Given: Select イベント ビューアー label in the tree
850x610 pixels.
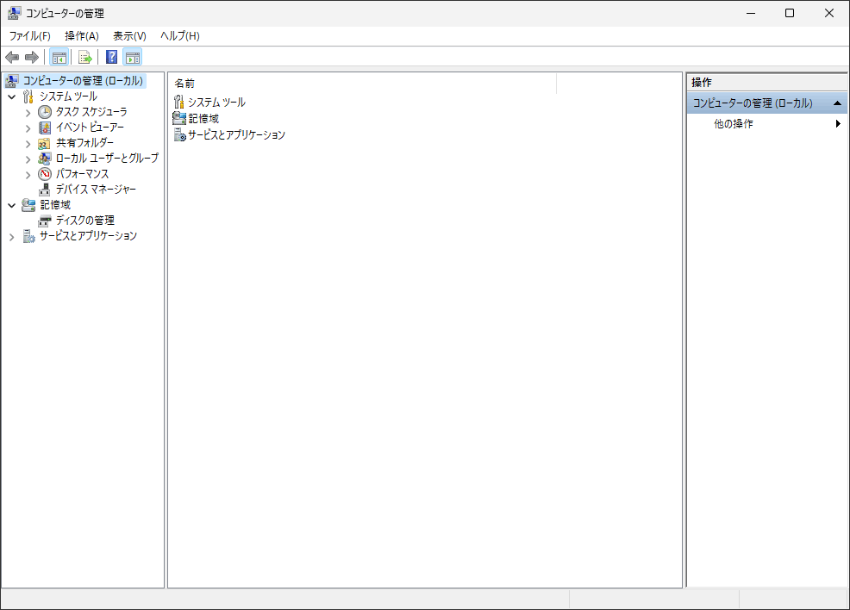Looking at the screenshot, I should pyautogui.click(x=90, y=128).
